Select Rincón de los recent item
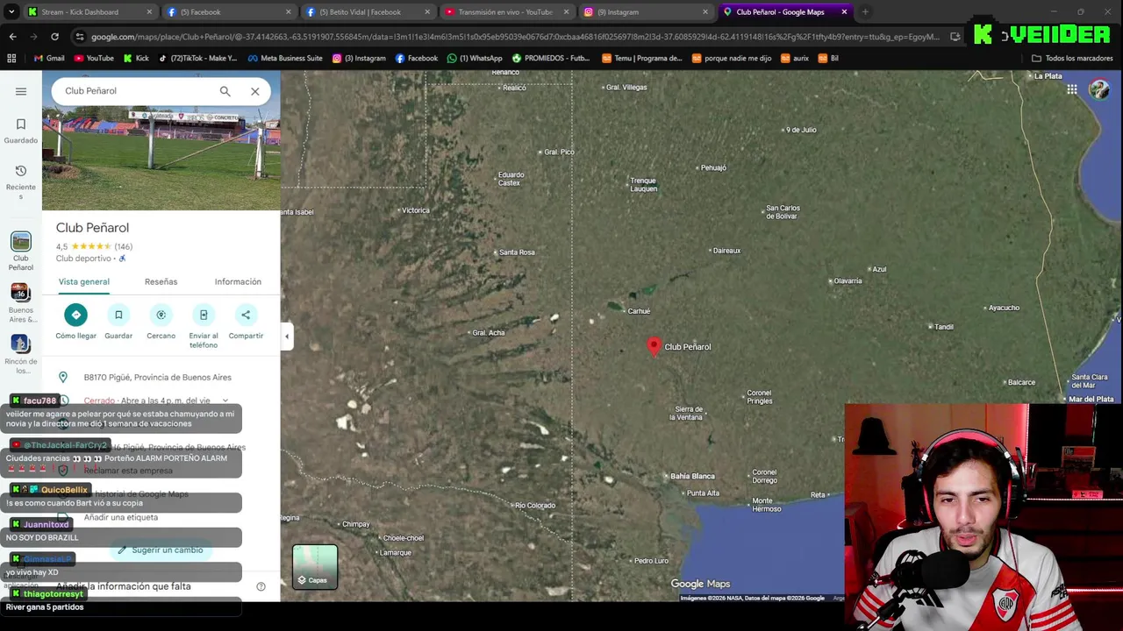1123x631 pixels. [x=21, y=353]
